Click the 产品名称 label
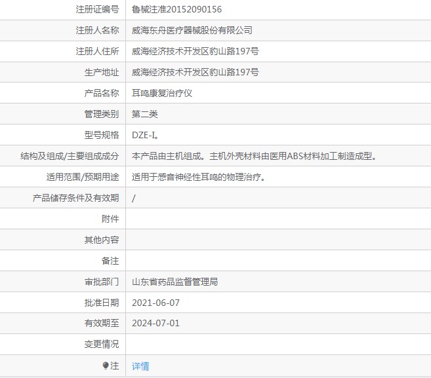431x378 pixels. click(102, 93)
